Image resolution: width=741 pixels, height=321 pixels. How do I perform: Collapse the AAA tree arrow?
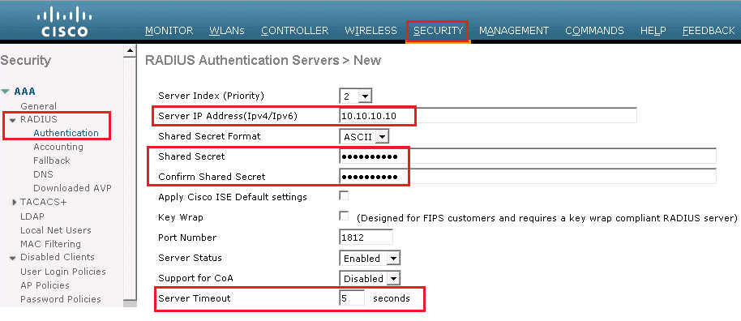tap(5, 92)
